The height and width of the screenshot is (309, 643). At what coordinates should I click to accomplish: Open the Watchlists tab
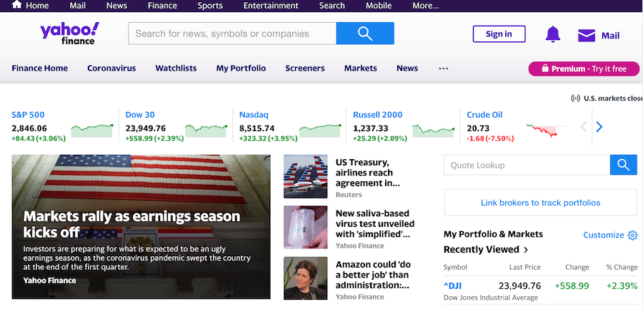[176, 69]
